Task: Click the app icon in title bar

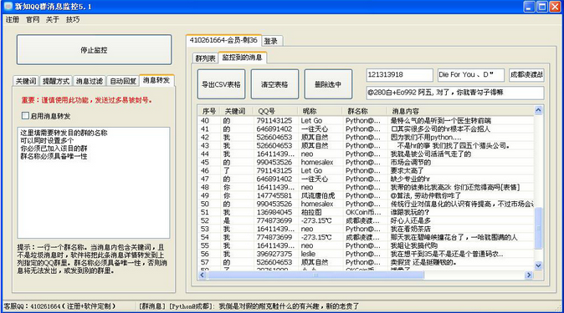Action: 8,7
